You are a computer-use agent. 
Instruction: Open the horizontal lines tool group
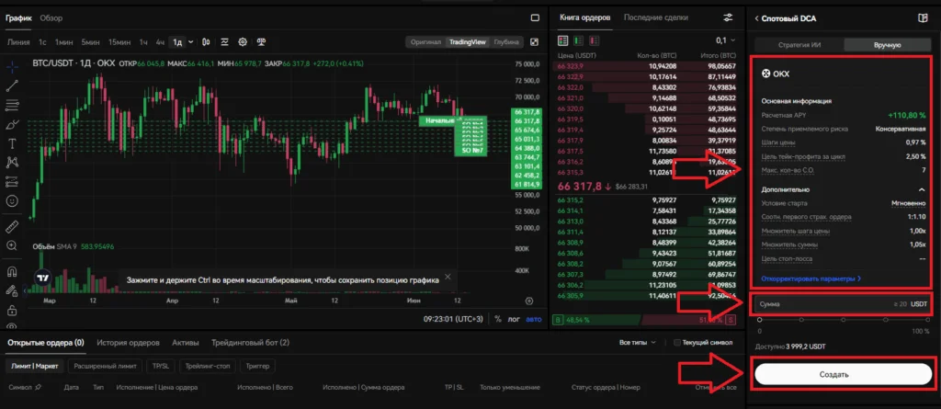(12, 105)
